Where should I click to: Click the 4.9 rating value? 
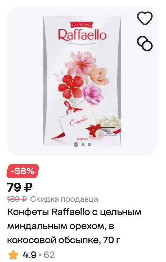pyautogui.click(x=29, y=255)
